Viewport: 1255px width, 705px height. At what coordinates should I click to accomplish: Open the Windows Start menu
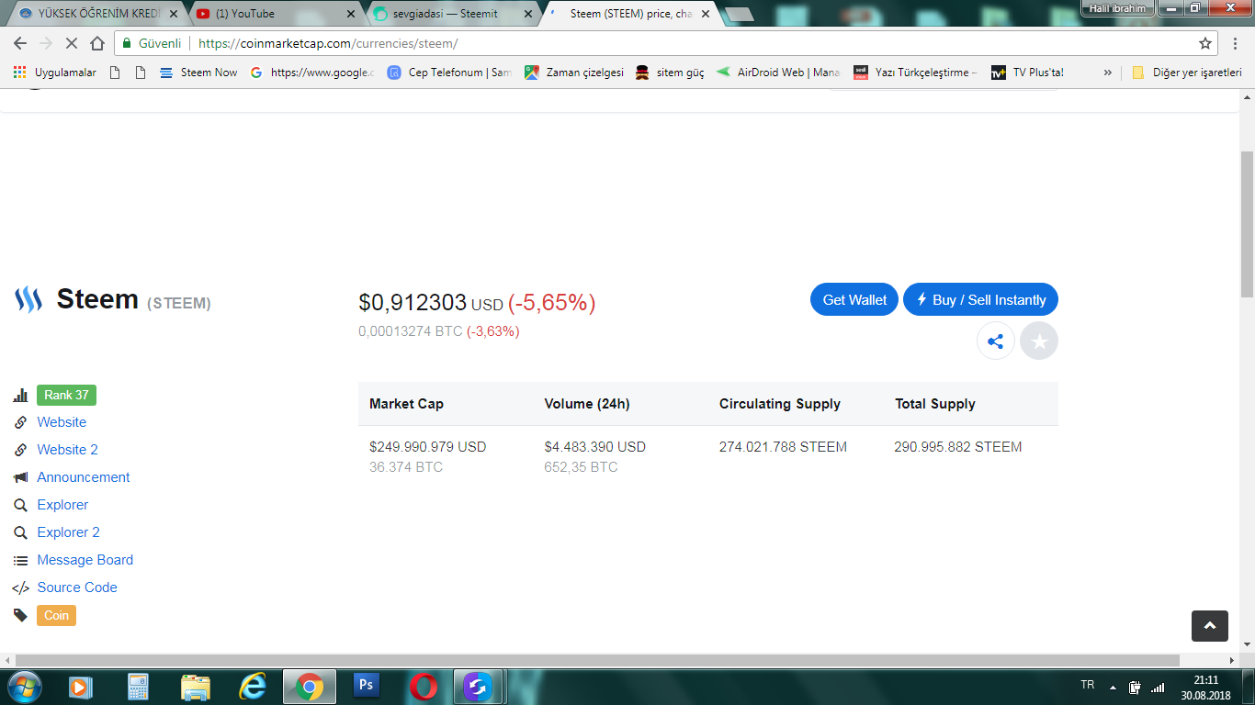(x=24, y=686)
